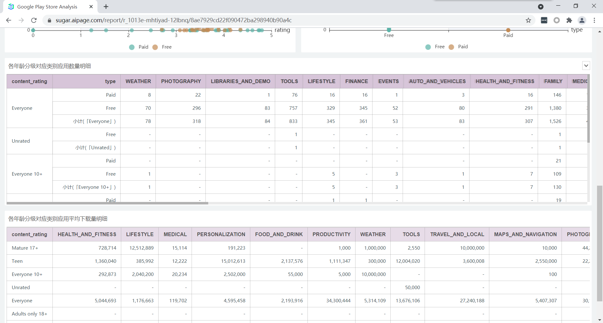This screenshot has width=603, height=323.
Task: Click the 757 TOOLS Free value
Action: [293, 108]
